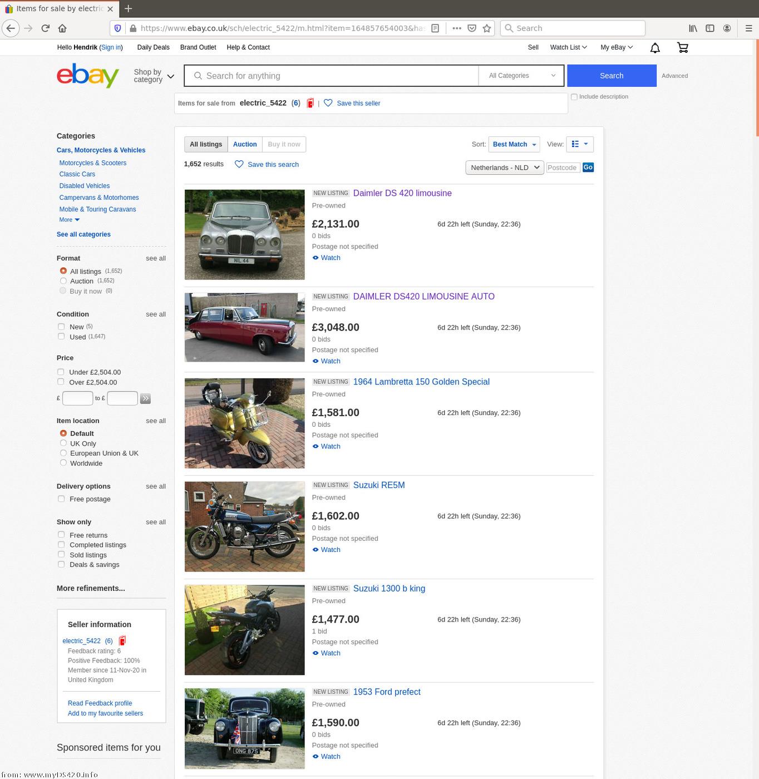Image resolution: width=759 pixels, height=779 pixels.
Task: Open Daily Deals menu link
Action: [154, 47]
